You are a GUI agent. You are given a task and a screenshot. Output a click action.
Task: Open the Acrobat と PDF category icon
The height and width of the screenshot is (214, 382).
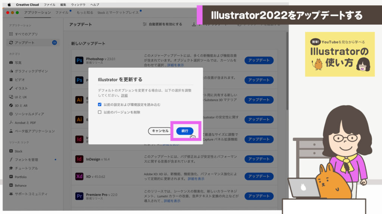pyautogui.click(x=11, y=123)
